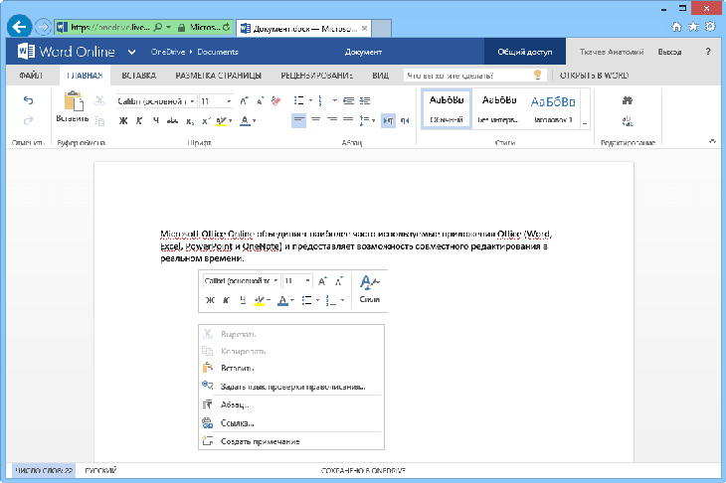
Task: Apply yellow text highlight color in ribbon
Action: click(x=222, y=121)
